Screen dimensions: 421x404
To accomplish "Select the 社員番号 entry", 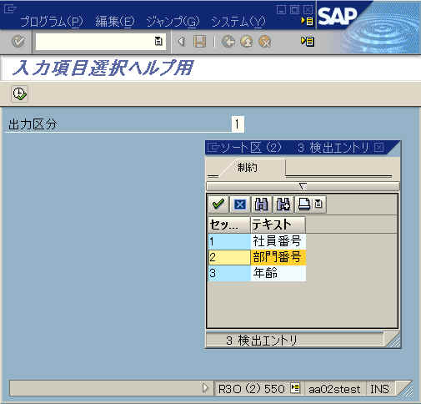I will [278, 241].
